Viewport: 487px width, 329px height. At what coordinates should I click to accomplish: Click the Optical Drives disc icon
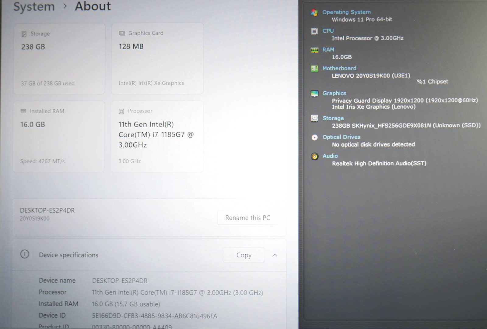[314, 137]
